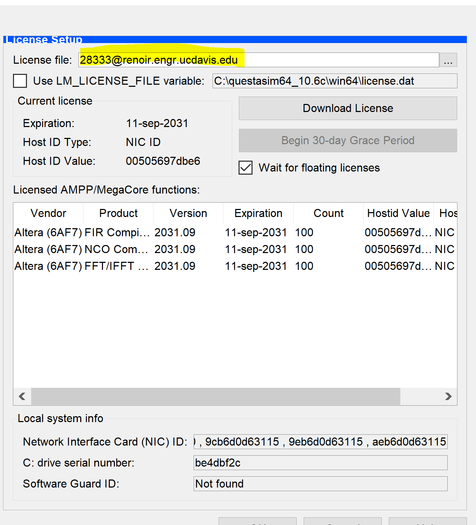Click the Version column header
Image resolution: width=476 pixels, height=525 pixels.
pos(188,213)
